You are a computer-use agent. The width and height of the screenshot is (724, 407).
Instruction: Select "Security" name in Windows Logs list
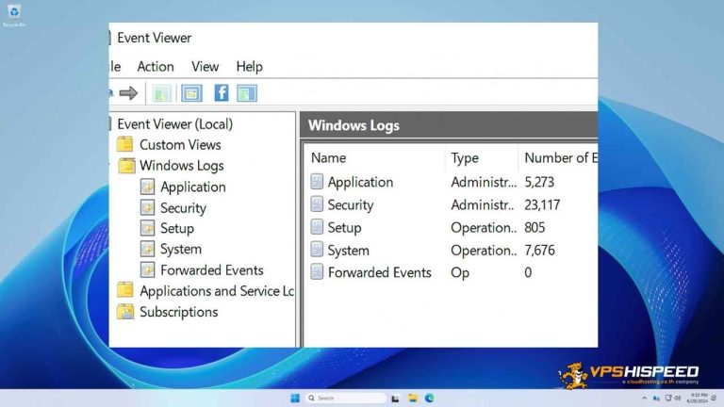coord(351,204)
